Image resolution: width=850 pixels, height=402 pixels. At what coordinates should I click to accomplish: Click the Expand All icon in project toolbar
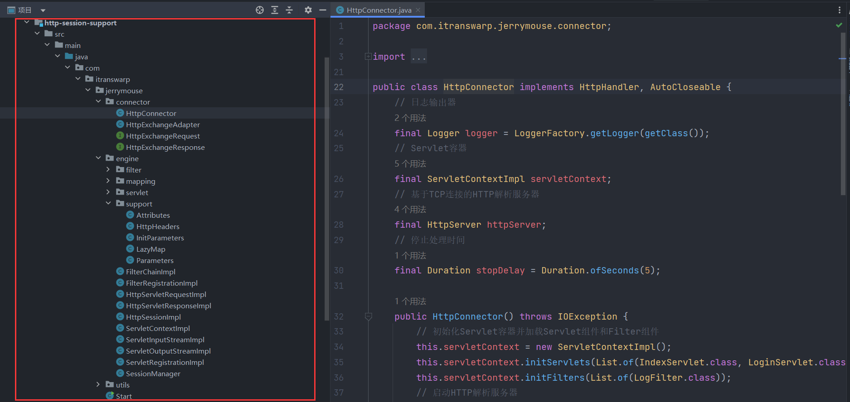click(x=275, y=10)
